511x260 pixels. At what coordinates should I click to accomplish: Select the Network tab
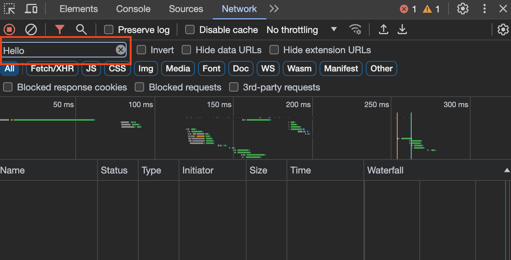coord(239,9)
